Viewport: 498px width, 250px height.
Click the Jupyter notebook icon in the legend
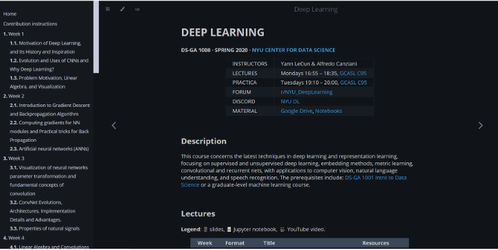229,229
